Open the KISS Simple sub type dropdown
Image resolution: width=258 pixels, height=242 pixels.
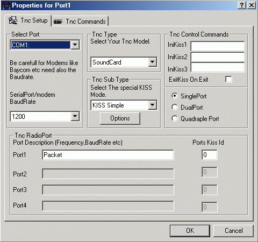coord(153,105)
